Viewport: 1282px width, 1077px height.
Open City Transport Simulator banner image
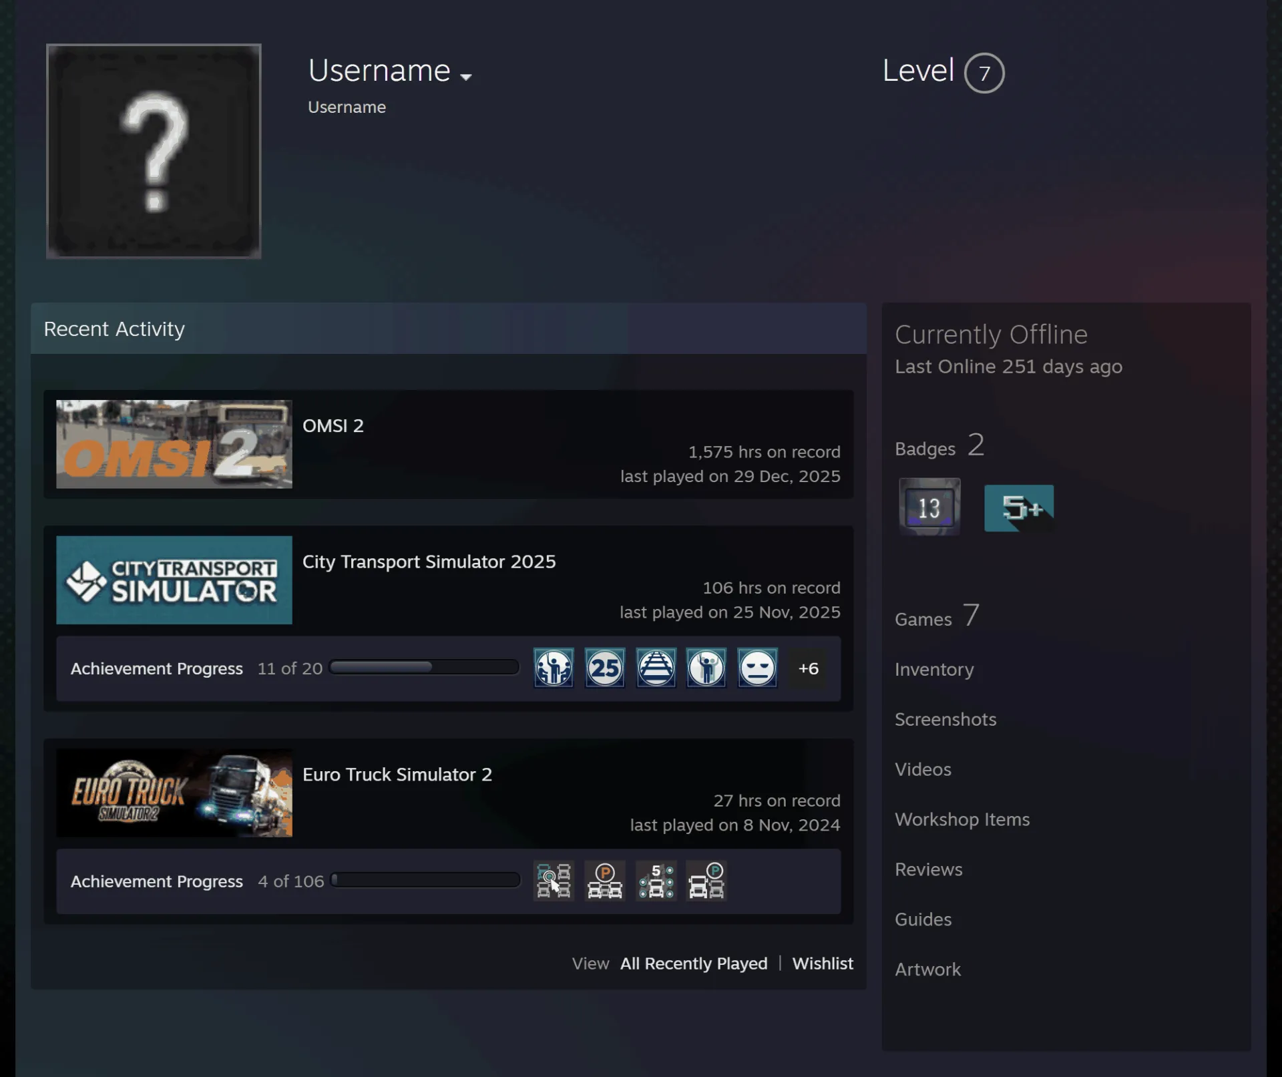coord(174,580)
